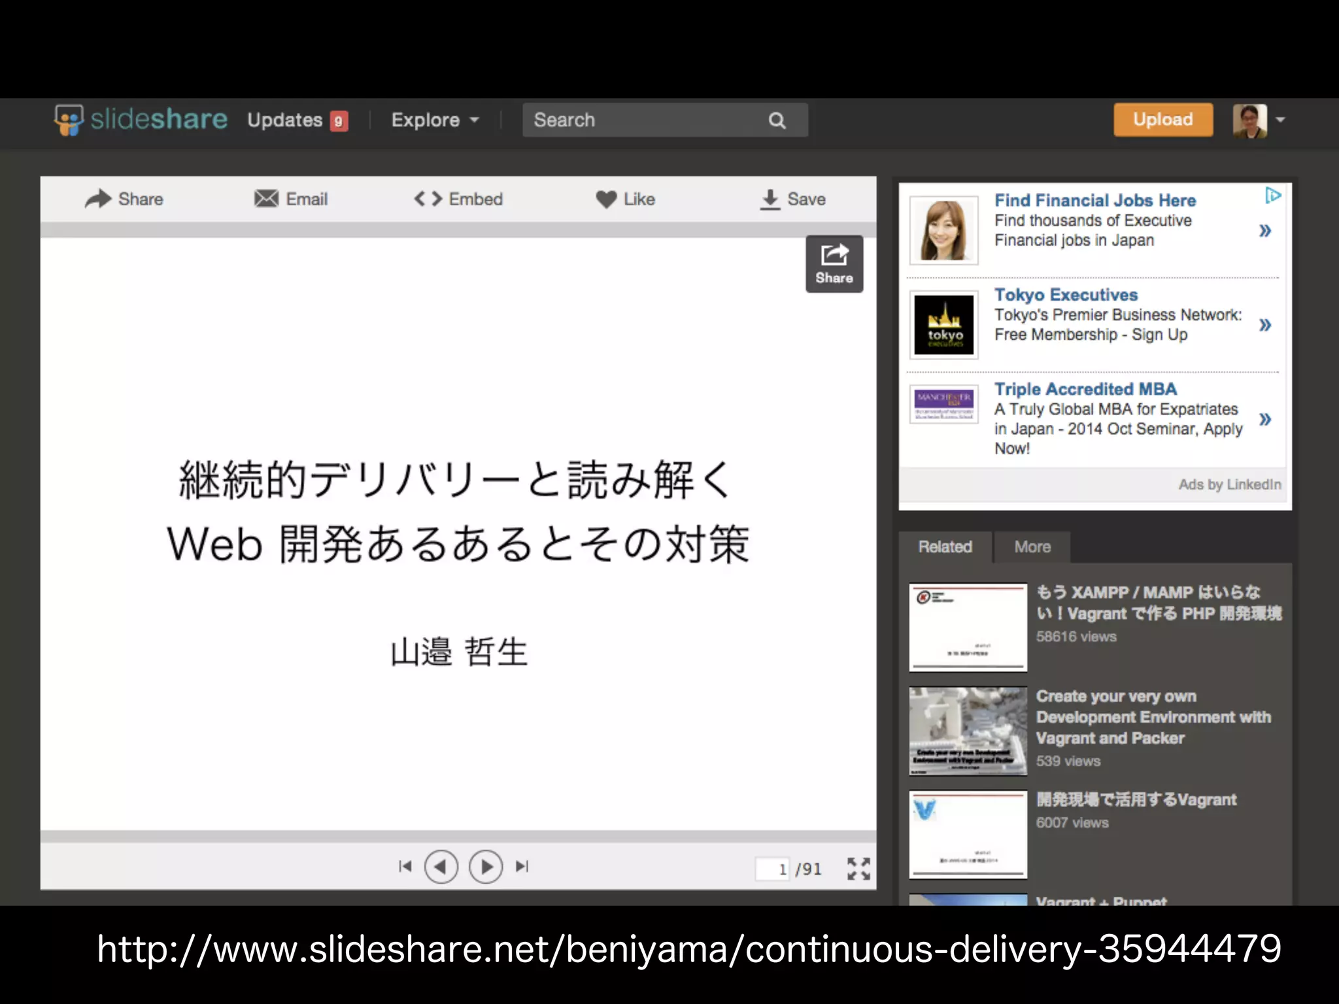This screenshot has height=1004, width=1339.
Task: Click chevron next to Triple Accredited MBA
Action: [x=1265, y=419]
